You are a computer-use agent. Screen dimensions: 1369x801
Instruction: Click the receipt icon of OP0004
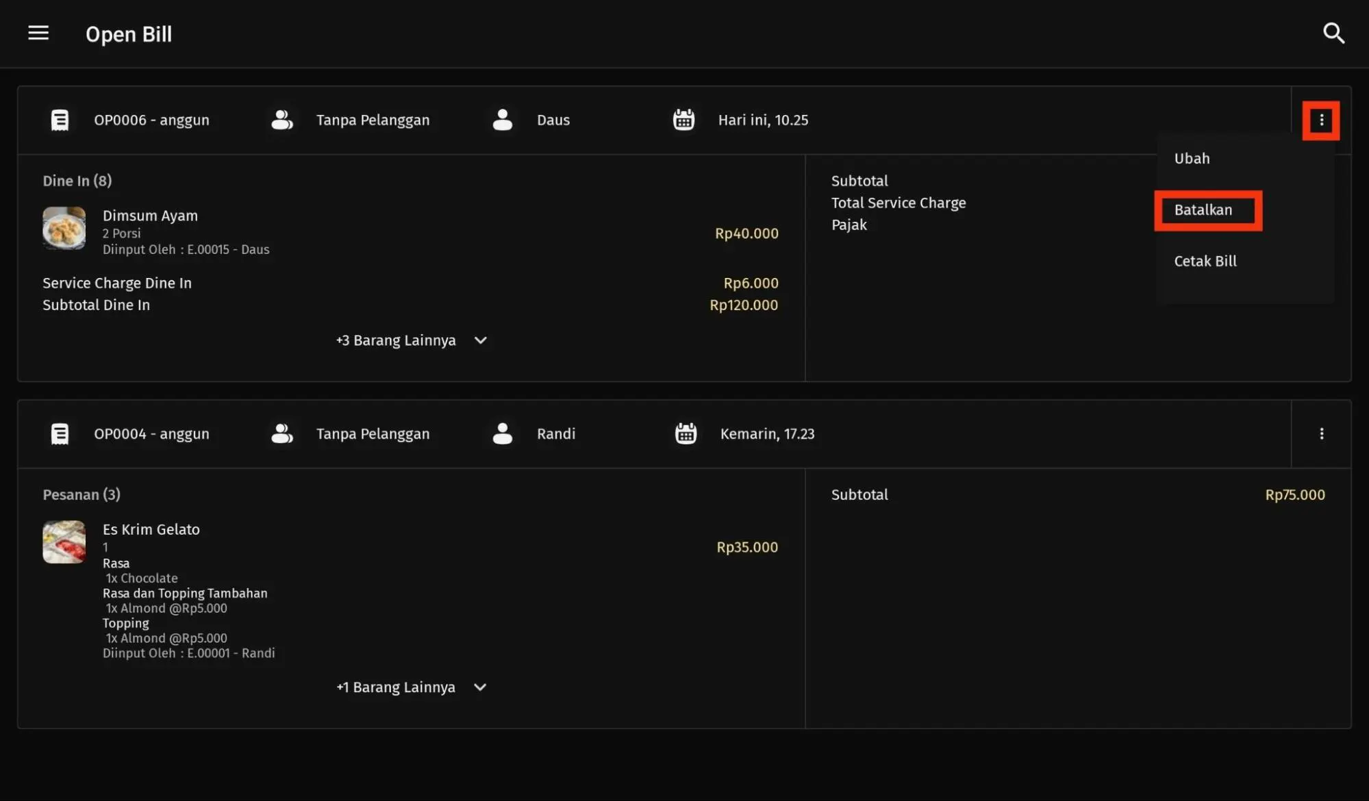[60, 433]
